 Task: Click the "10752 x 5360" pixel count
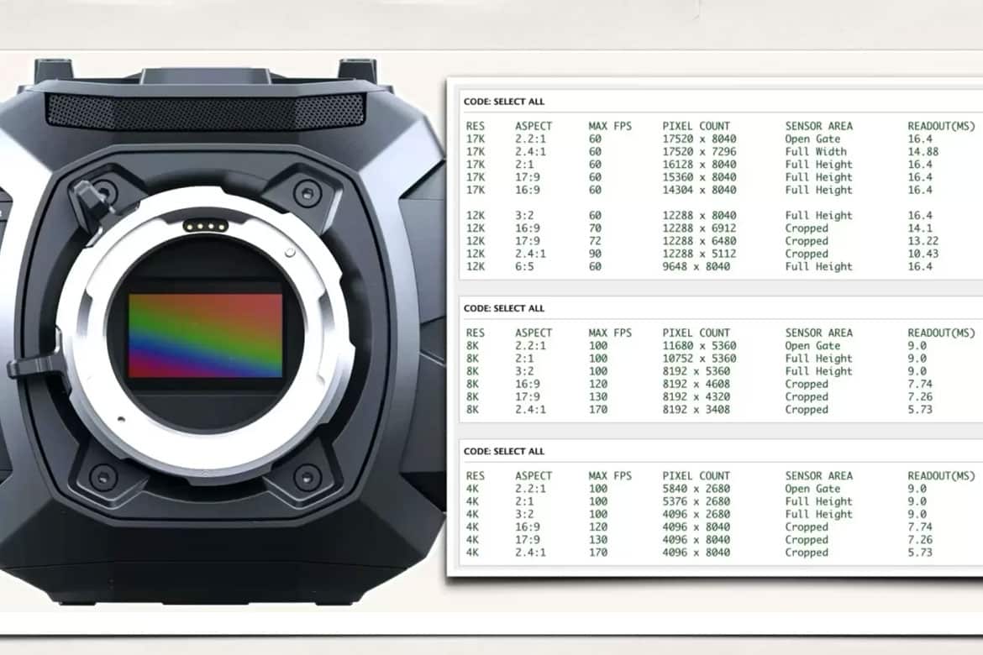pos(699,359)
